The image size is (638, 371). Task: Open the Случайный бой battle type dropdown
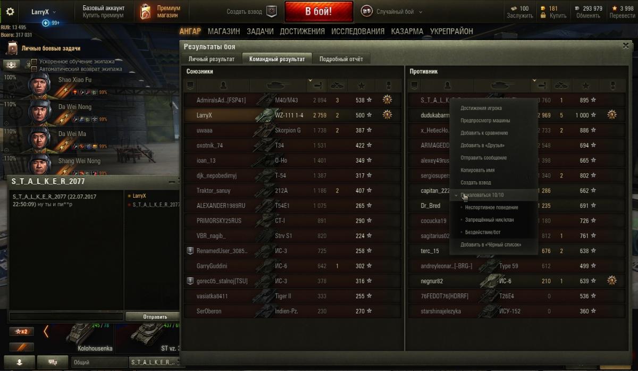tap(392, 11)
